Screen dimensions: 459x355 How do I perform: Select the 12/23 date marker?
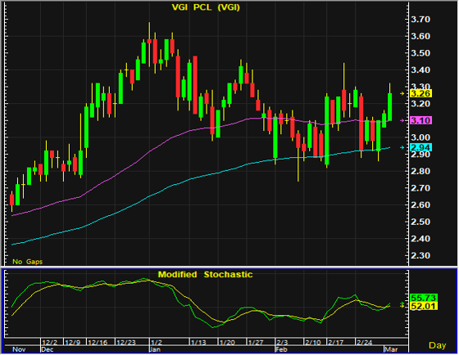[126, 343]
